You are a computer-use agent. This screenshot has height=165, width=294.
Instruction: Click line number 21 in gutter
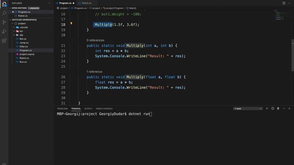pyautogui.click(x=63, y=45)
